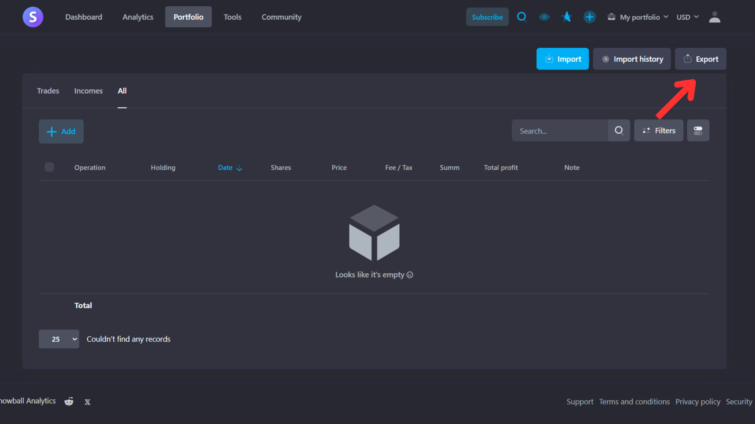The width and height of the screenshot is (755, 424).
Task: Open the 25 rows-per-page dropdown
Action: [x=59, y=339]
